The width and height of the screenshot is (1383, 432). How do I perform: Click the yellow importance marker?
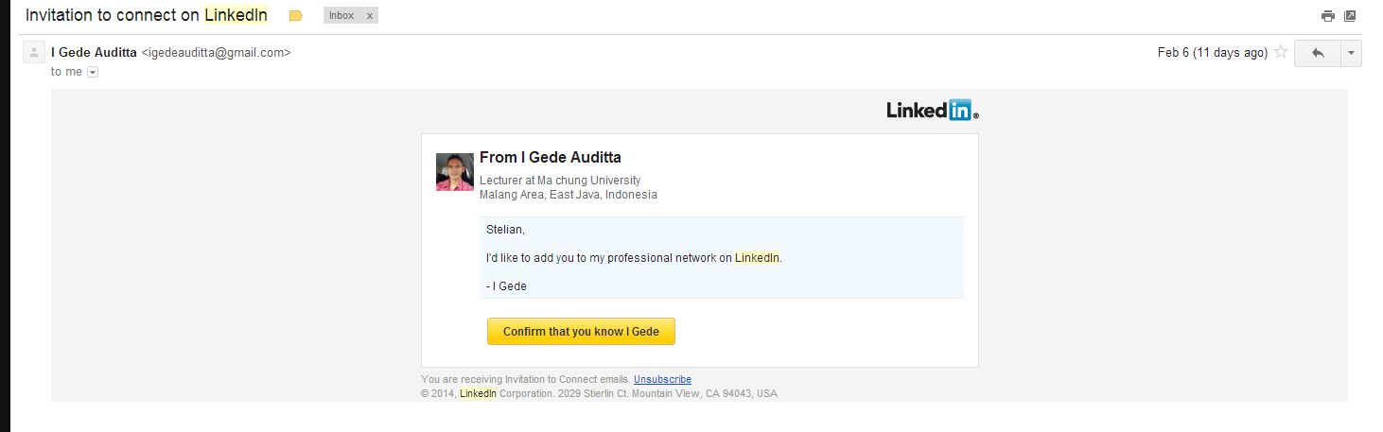pyautogui.click(x=295, y=16)
